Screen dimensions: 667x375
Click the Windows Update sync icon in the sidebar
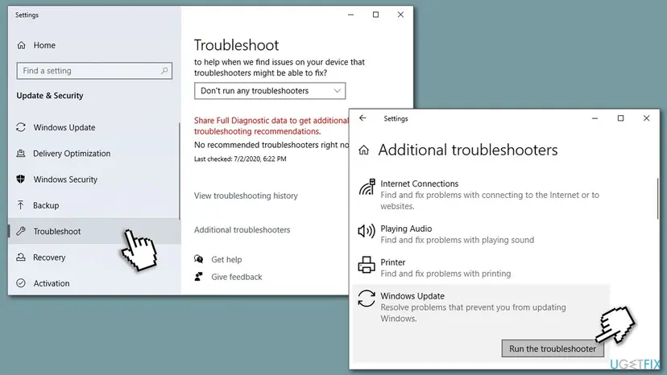click(21, 127)
